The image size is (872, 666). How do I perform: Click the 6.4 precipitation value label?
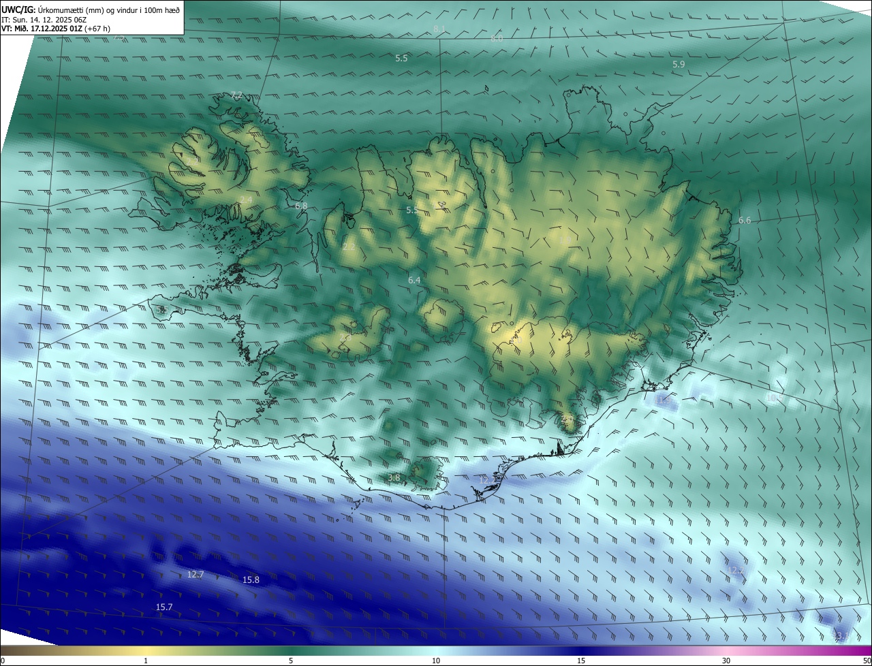[414, 280]
